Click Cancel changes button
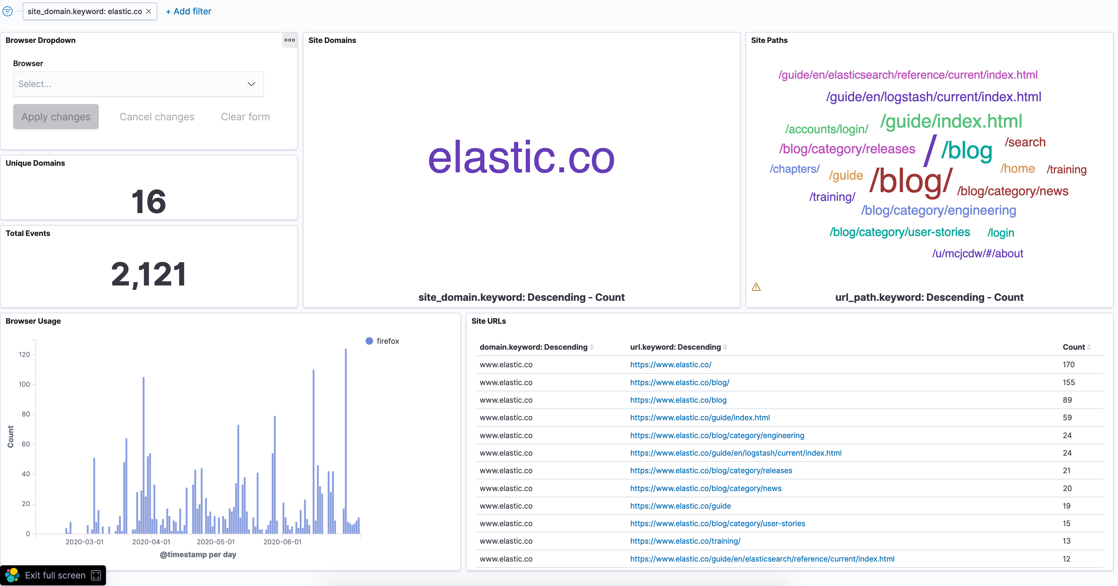The image size is (1118, 586). tap(157, 117)
